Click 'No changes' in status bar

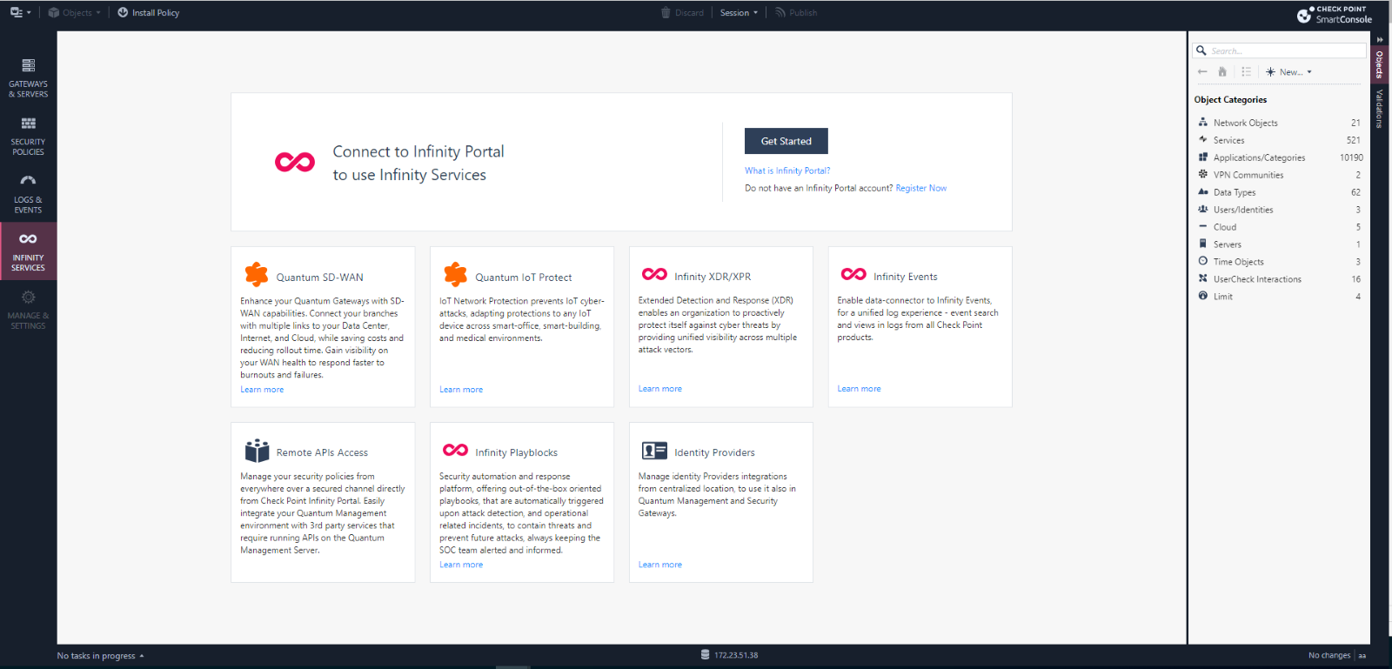coord(1329,656)
